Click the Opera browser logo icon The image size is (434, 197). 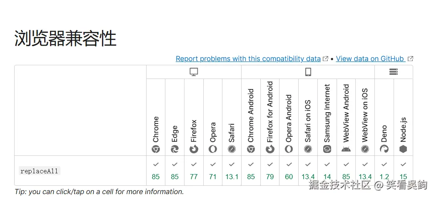(213, 149)
